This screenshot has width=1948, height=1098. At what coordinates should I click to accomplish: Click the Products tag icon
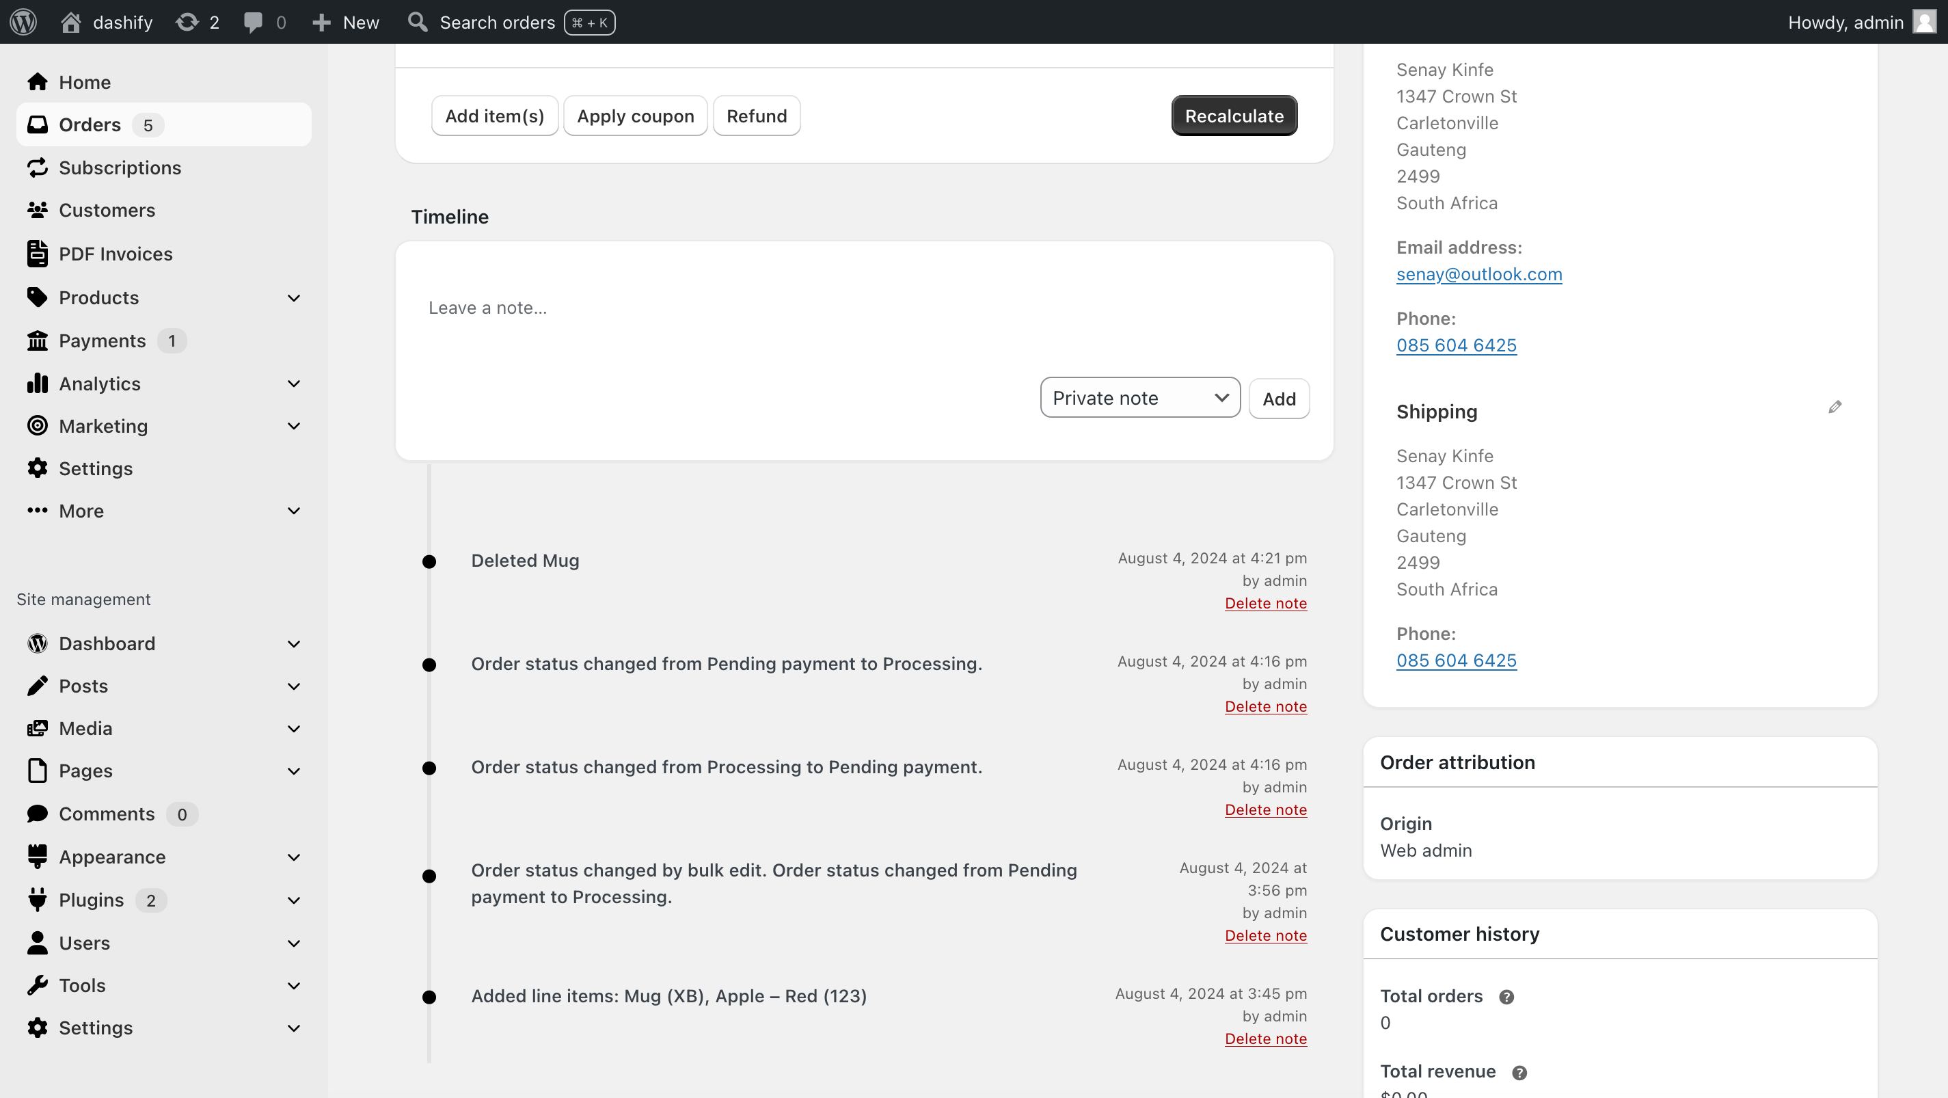coord(37,297)
